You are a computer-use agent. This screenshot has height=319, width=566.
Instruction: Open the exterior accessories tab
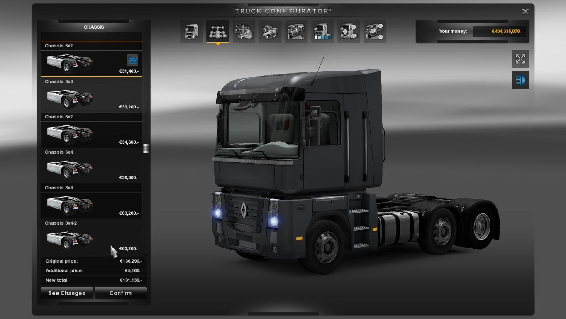[x=348, y=31]
